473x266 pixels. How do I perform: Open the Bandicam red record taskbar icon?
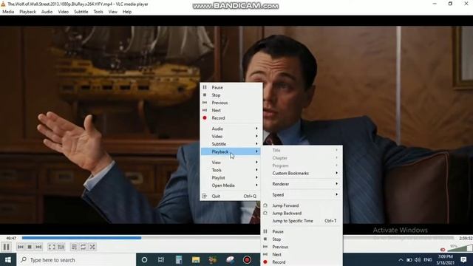(x=247, y=259)
